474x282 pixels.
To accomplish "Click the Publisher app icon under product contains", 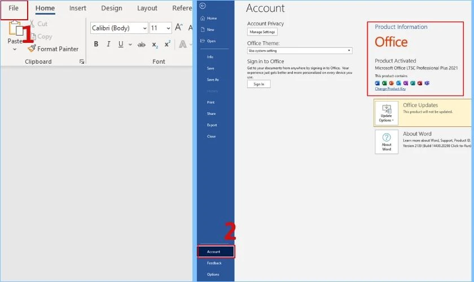I will 412,83.
